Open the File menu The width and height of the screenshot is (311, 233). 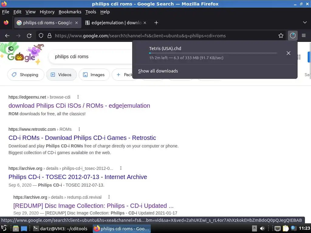[5, 12]
